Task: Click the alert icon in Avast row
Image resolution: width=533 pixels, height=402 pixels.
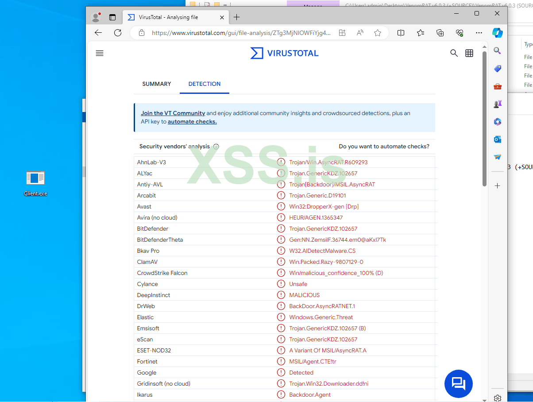Action: click(281, 207)
